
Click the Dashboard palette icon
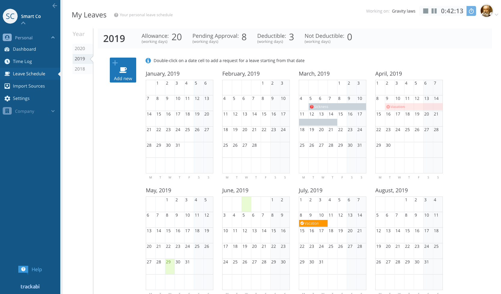(x=7, y=49)
